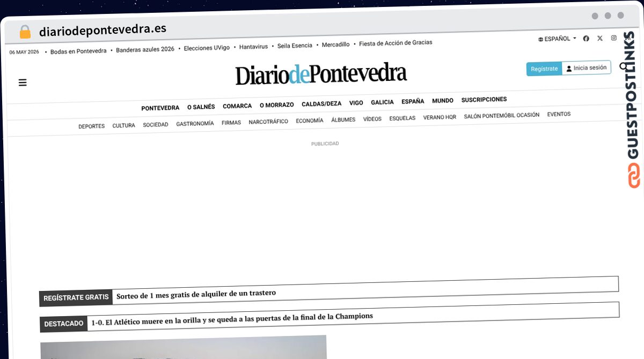Go to the DEPORTES subsection
Viewport: 644px width, 359px height.
(91, 126)
